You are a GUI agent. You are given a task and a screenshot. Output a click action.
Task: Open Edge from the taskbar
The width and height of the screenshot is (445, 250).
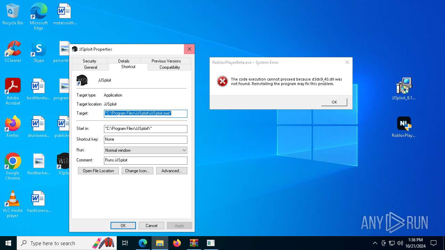143,243
